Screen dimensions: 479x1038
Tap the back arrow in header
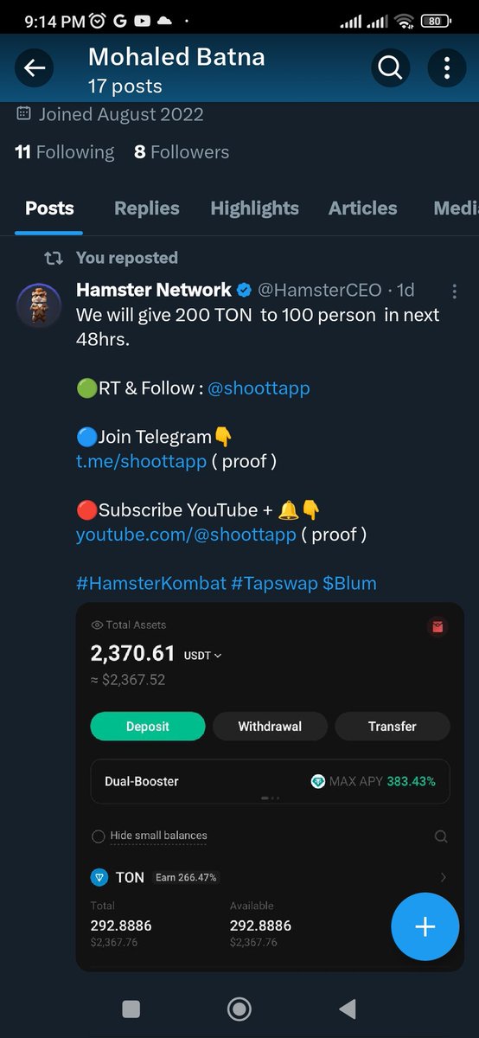tap(35, 68)
